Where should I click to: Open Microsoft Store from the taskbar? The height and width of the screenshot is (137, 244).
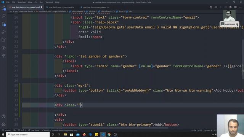72,134
